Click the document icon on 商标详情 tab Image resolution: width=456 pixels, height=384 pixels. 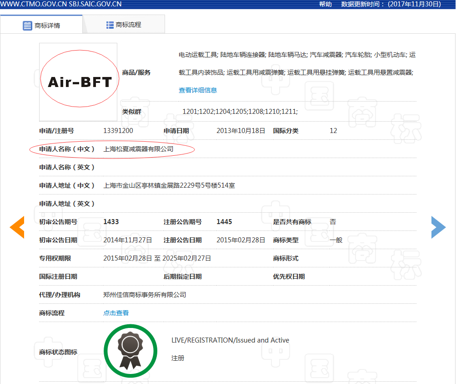click(x=27, y=26)
